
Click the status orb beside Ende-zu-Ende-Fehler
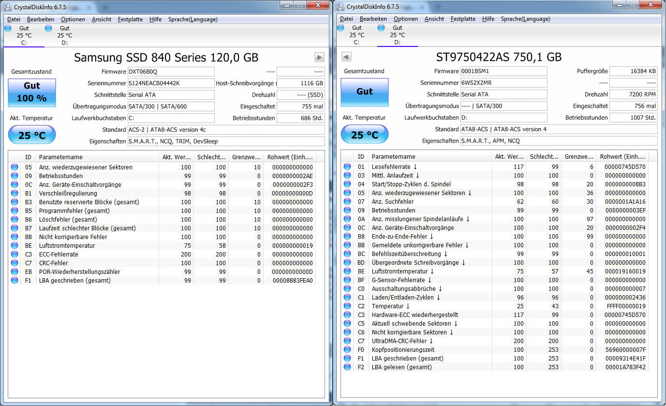(x=347, y=237)
